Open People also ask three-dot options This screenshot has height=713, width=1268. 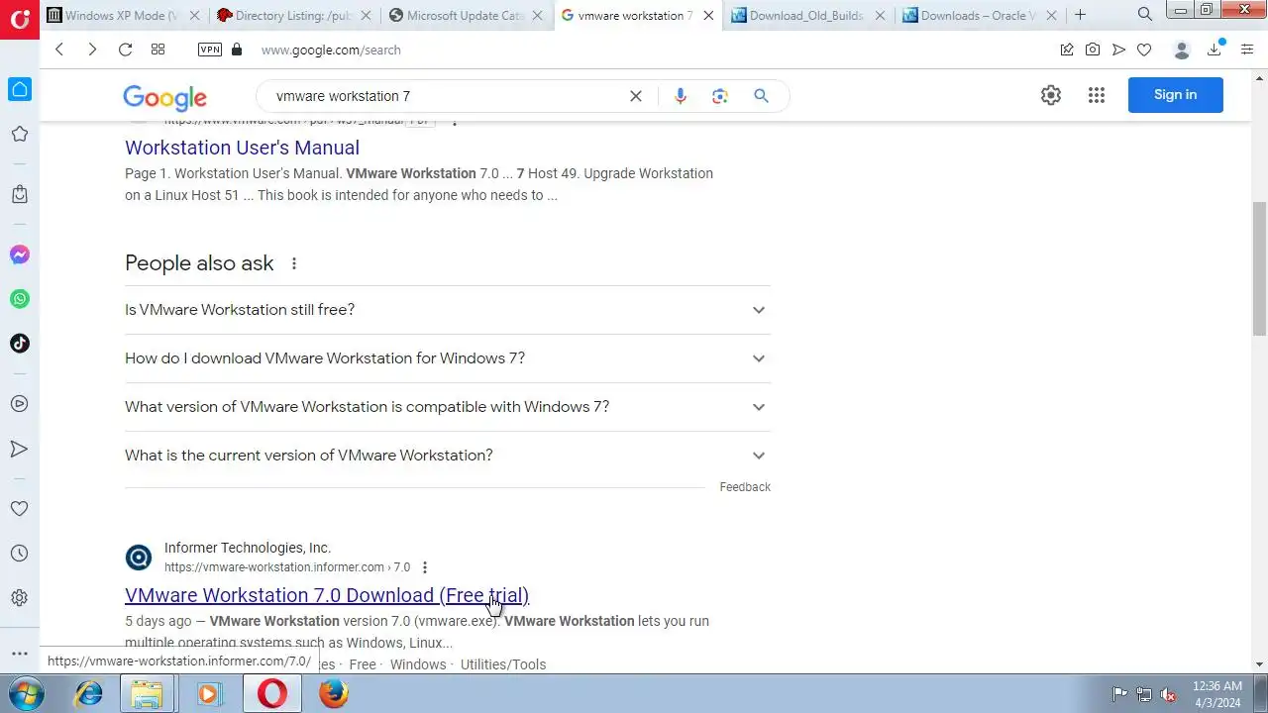[x=293, y=263]
